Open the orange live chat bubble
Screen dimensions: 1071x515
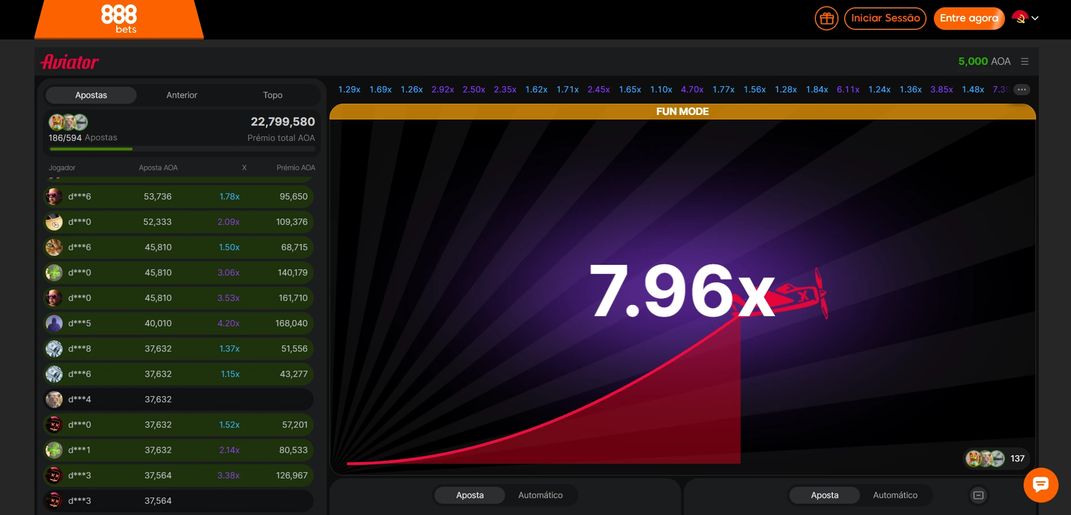pos(1041,485)
